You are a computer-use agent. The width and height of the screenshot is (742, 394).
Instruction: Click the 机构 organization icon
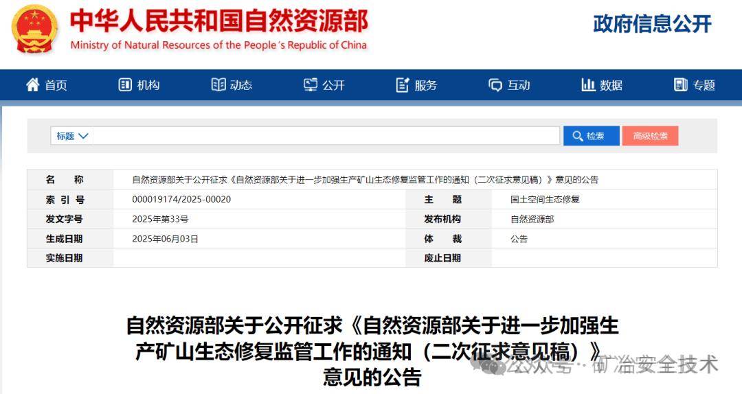point(125,84)
